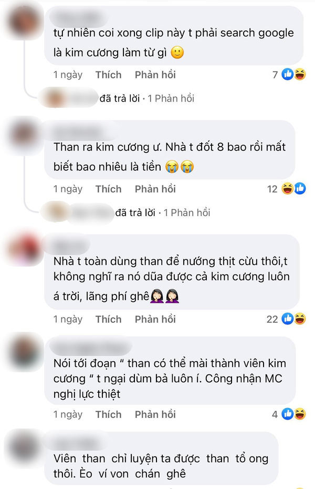Expand the reply under the Google search comment
This screenshot has height=489, width=315.
coord(147,98)
